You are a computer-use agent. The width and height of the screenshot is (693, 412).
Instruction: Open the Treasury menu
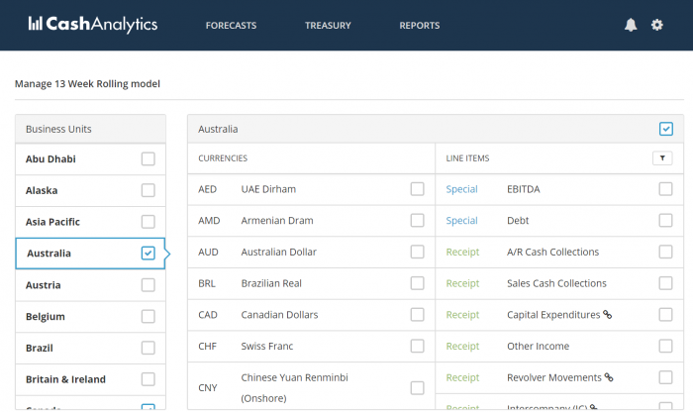(328, 26)
